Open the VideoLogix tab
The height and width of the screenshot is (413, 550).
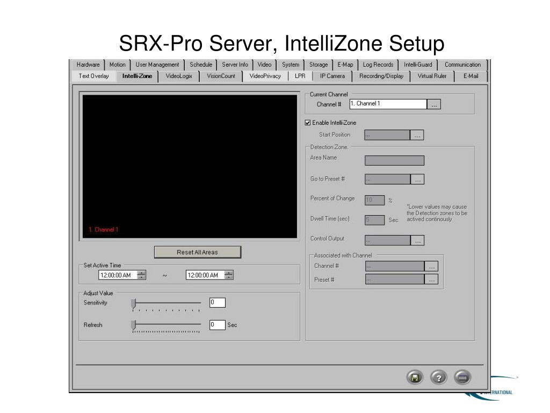(178, 76)
